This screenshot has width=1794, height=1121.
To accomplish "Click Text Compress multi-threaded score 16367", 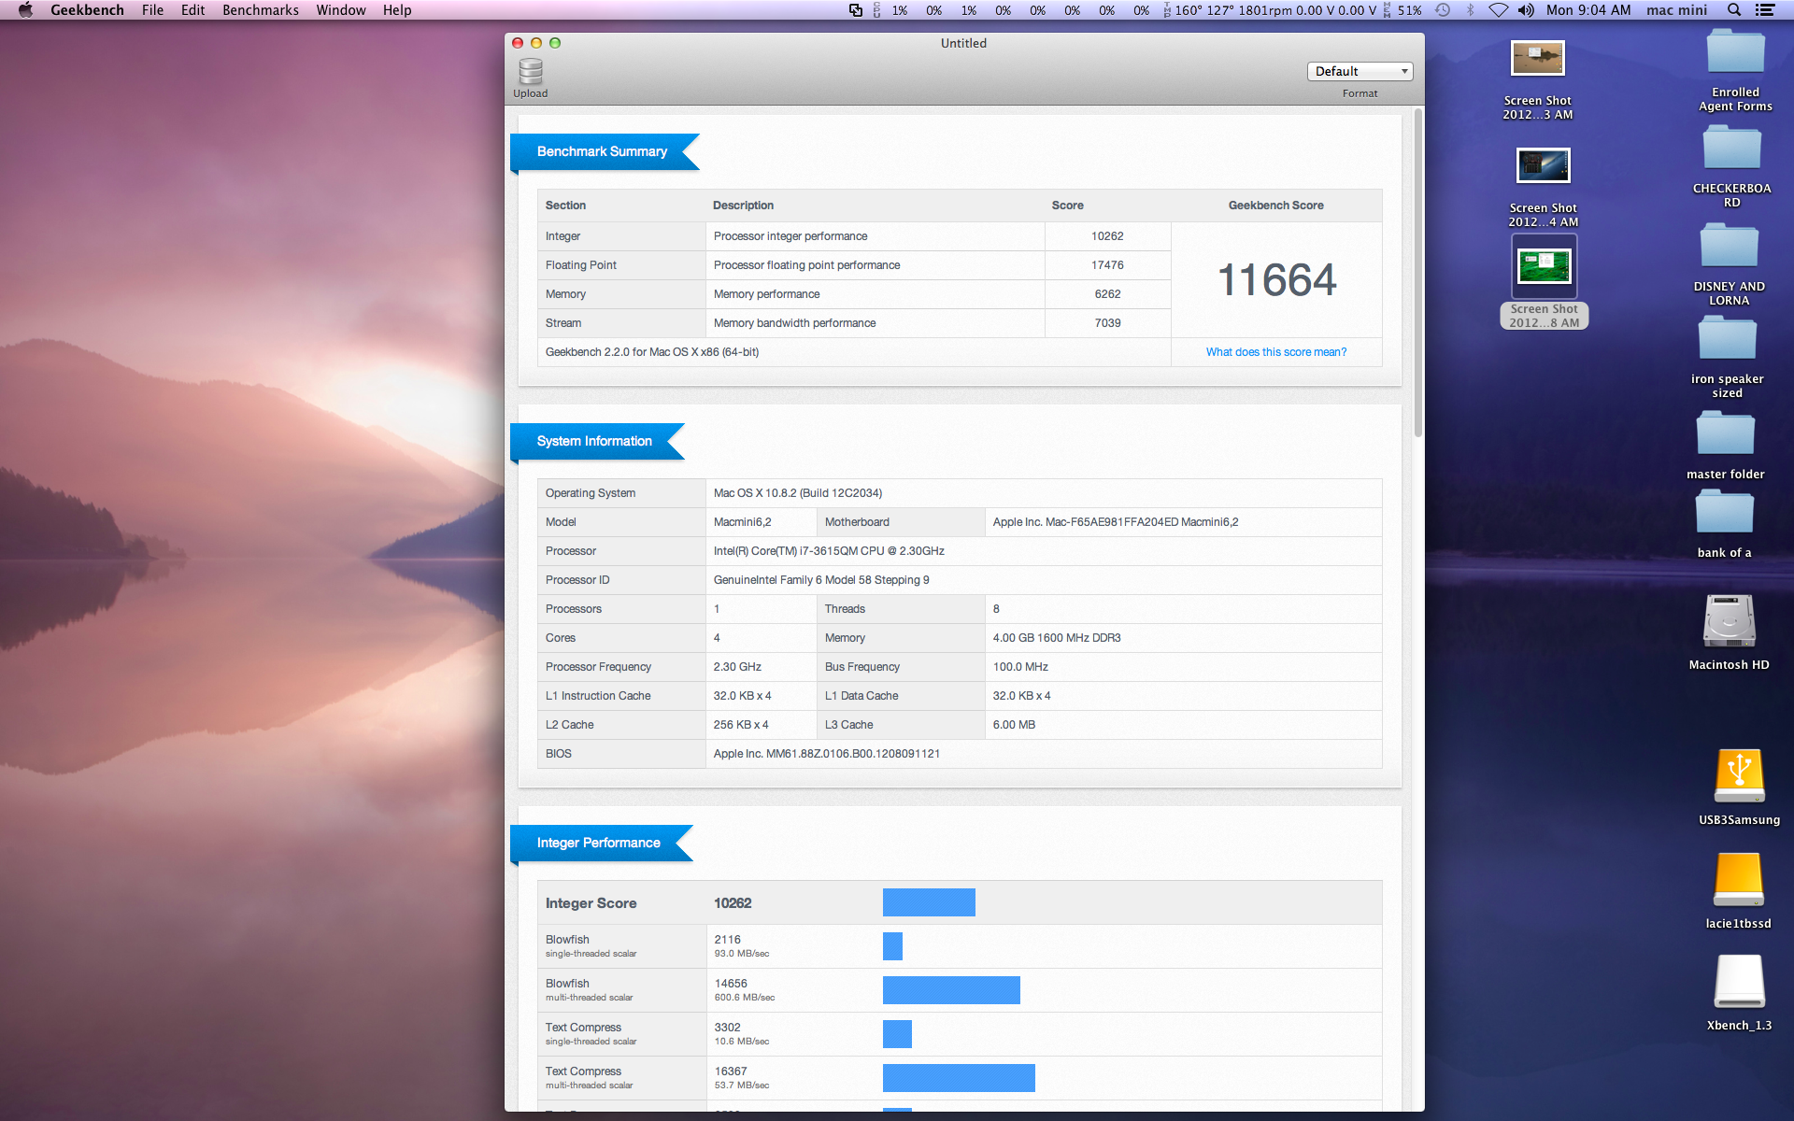I will 731,1071.
